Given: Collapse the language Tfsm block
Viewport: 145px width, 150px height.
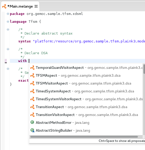Looking at the screenshot, I should point(8,22).
